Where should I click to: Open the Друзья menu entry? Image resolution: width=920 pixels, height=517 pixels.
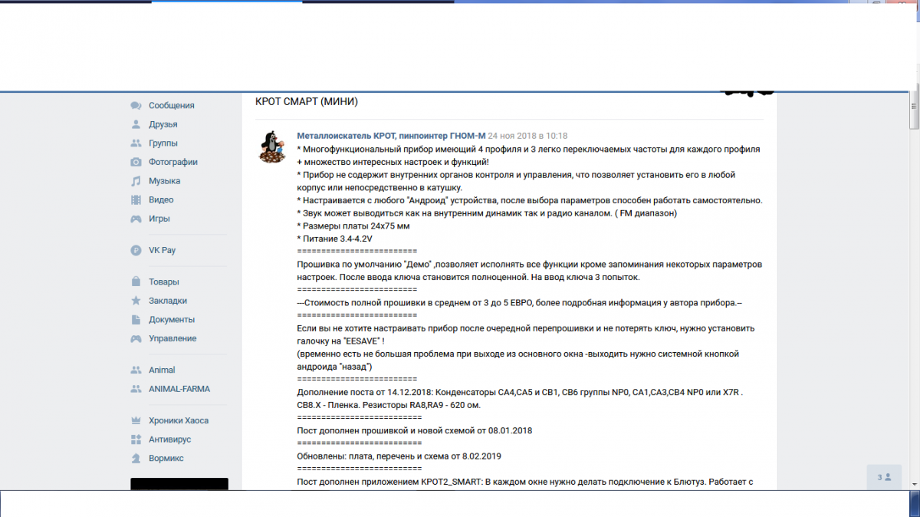pyautogui.click(x=163, y=124)
